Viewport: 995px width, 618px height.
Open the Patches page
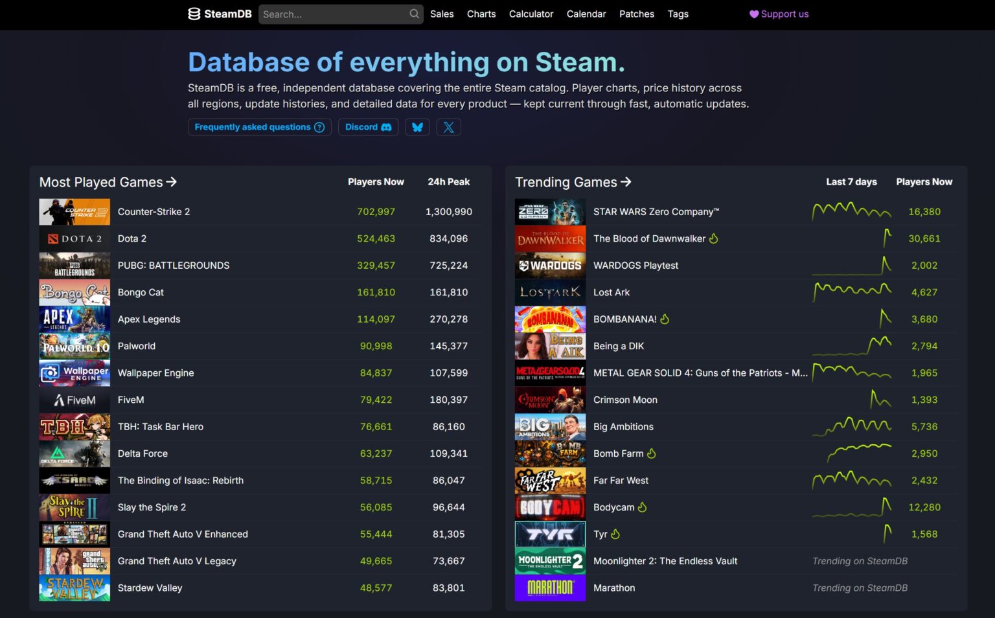(637, 14)
